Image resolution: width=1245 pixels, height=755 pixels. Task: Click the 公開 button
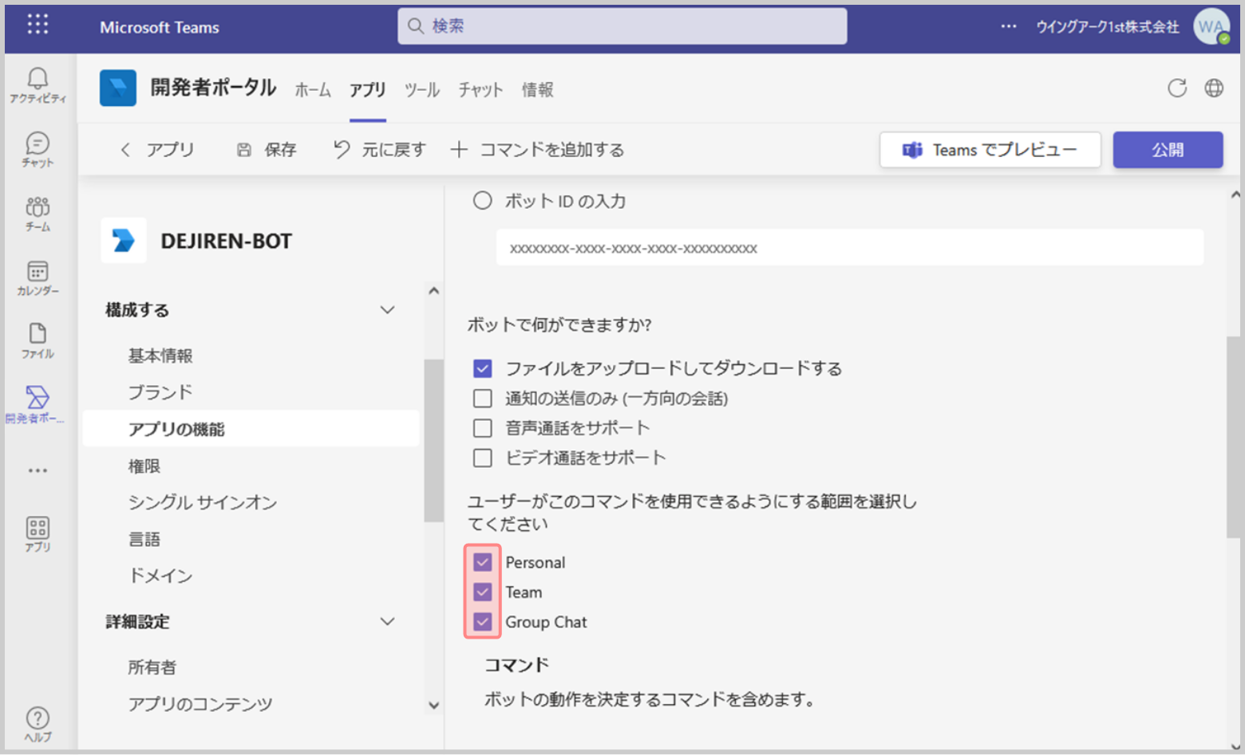[x=1167, y=150]
